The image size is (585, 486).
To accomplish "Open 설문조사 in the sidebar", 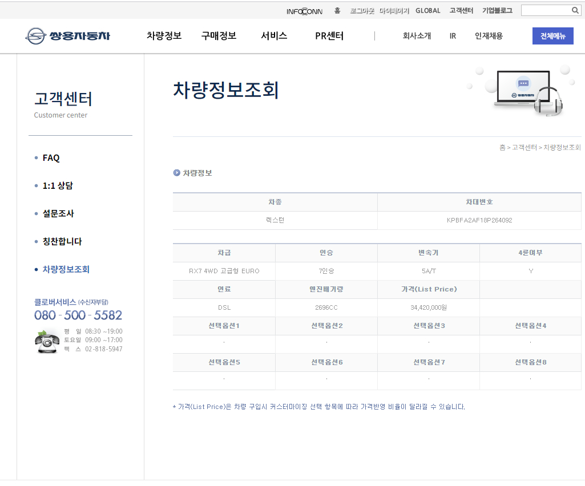I will (58, 214).
